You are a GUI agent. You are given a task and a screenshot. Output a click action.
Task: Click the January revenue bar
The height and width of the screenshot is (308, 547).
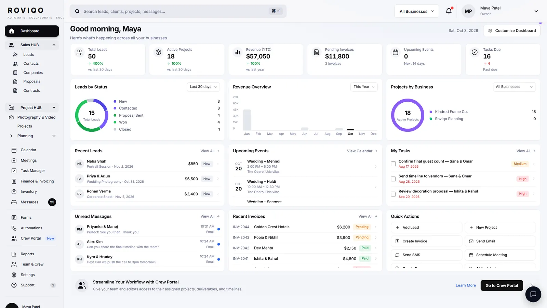pyautogui.click(x=247, y=120)
